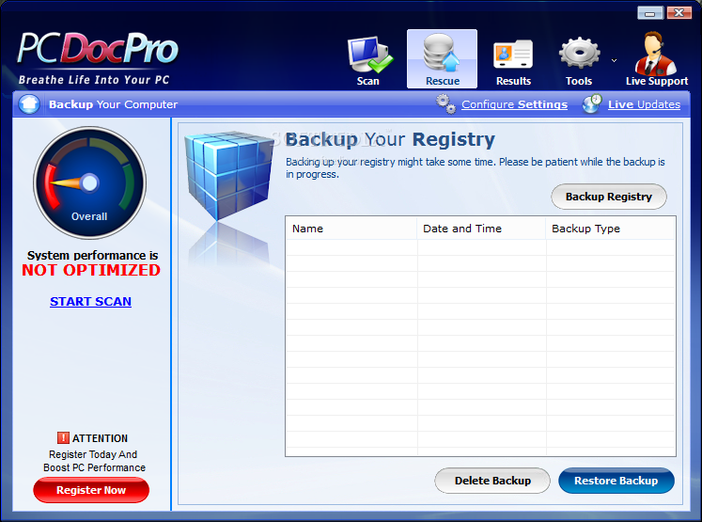The image size is (702, 522).
Task: Click the Live Updates globe icon
Action: pos(592,103)
